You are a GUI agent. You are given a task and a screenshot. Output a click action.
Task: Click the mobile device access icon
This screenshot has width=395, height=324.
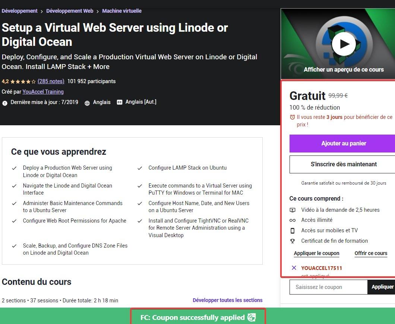click(293, 230)
